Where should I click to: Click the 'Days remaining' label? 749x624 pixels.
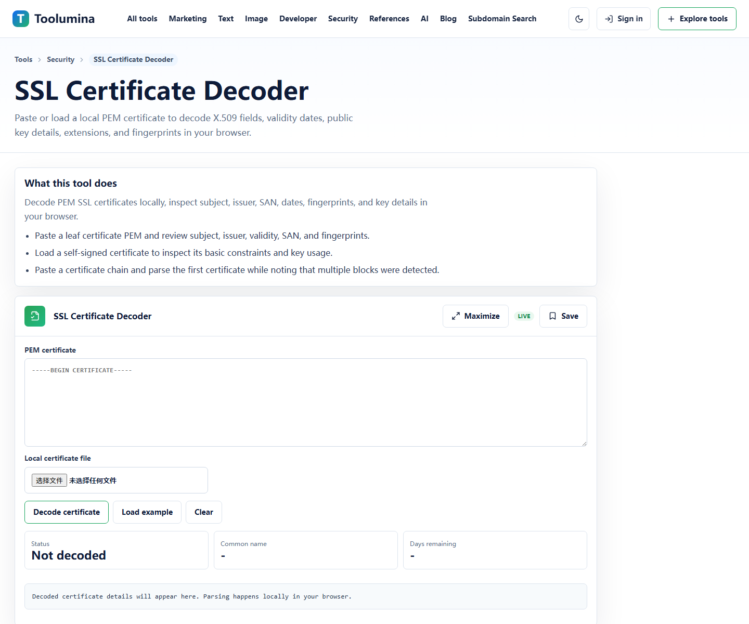pyautogui.click(x=433, y=544)
